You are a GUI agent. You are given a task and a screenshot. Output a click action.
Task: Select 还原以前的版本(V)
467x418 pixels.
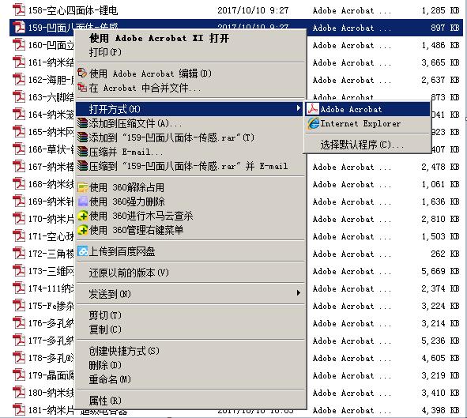pos(129,273)
